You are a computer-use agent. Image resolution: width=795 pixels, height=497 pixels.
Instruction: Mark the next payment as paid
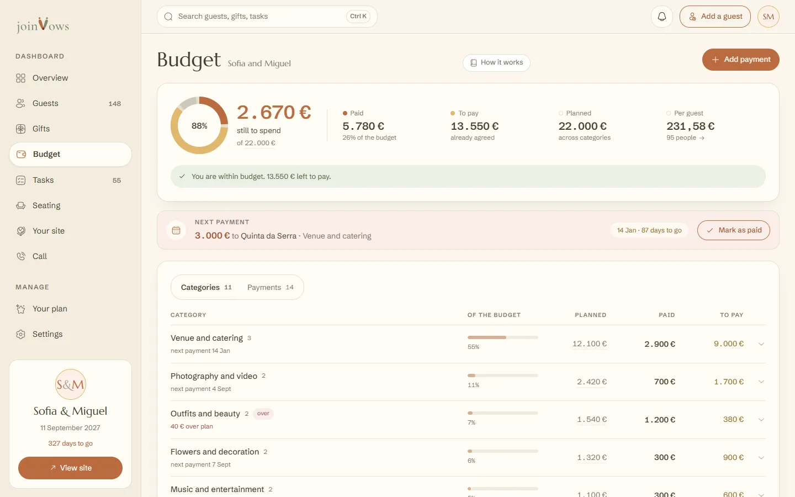coord(734,230)
